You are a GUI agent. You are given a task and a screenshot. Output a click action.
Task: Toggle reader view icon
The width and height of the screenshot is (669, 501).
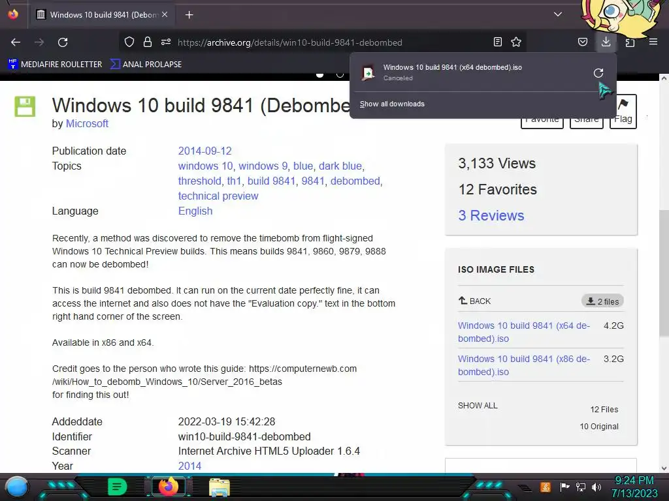tap(497, 42)
